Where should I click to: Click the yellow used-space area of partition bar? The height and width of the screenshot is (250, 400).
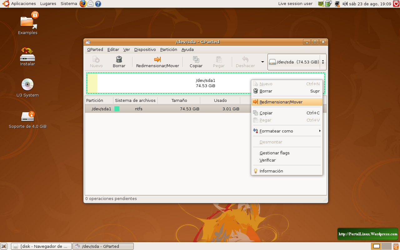click(92, 83)
